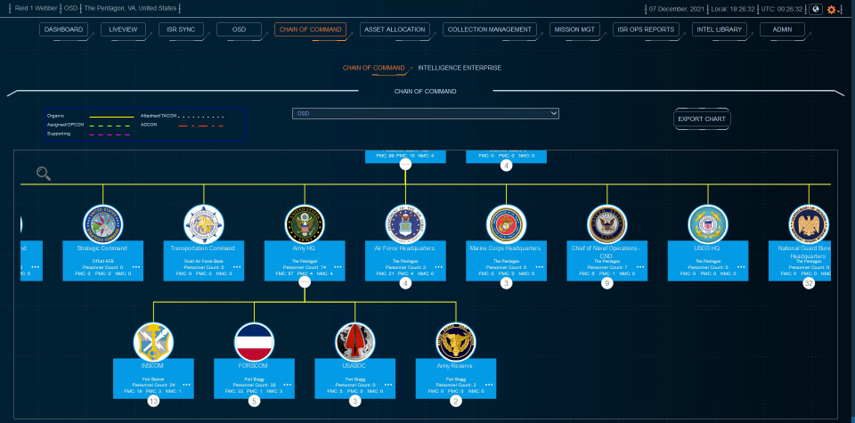Select the CHAIN OF COMMAND main tab
The image size is (855, 423).
click(x=310, y=29)
